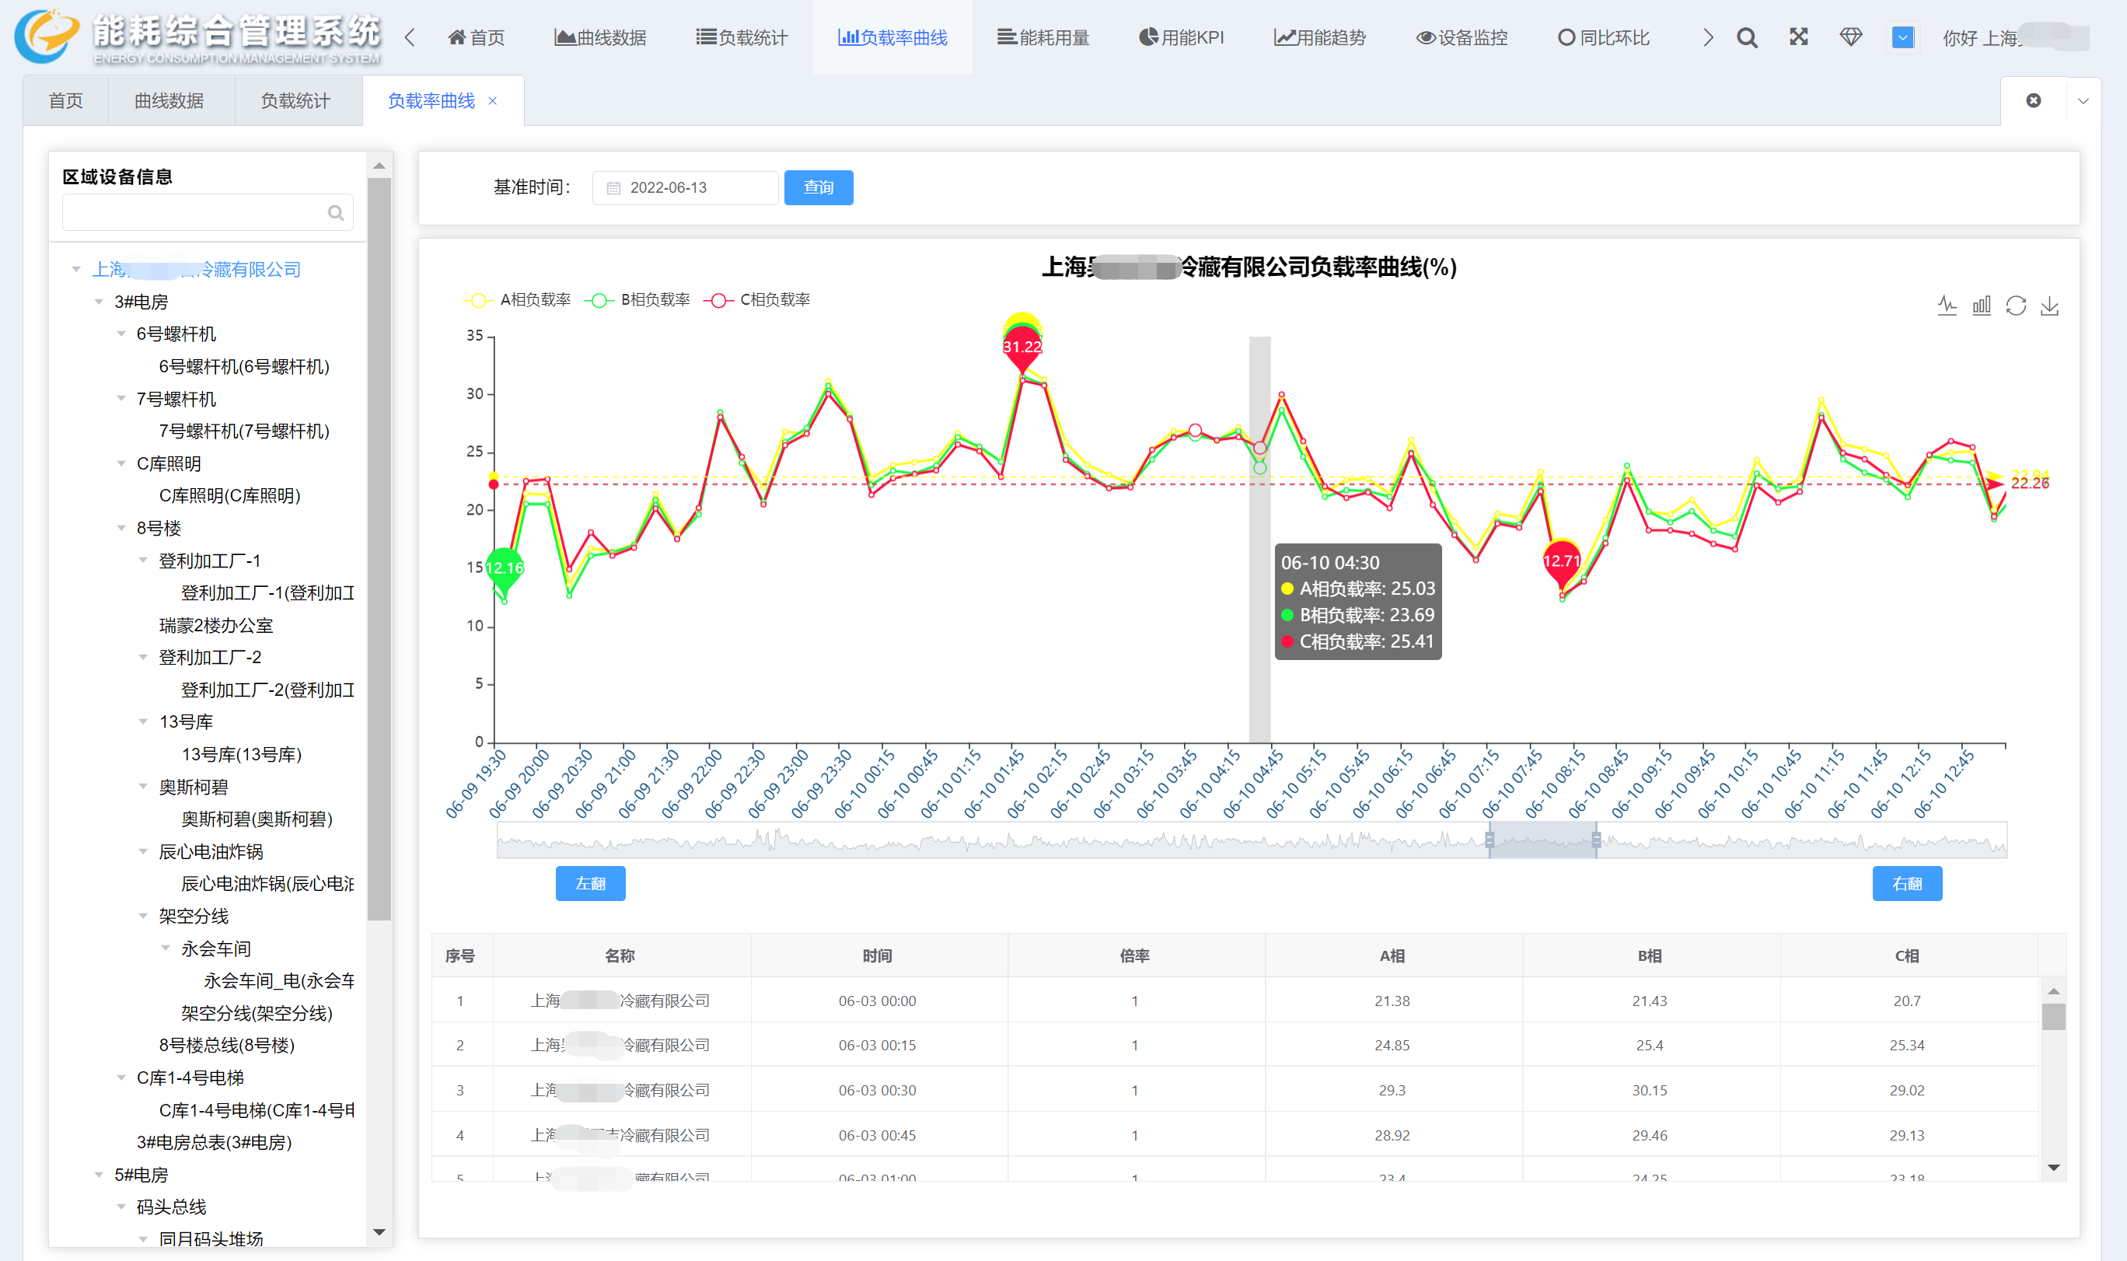Collapse the 8号楼 tree node
This screenshot has width=2127, height=1261.
tap(121, 529)
